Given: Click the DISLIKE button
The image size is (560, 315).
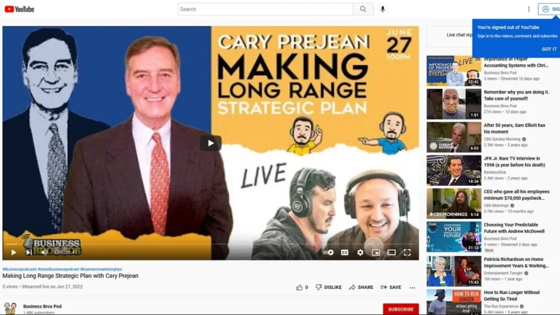Looking at the screenshot, I should [329, 287].
